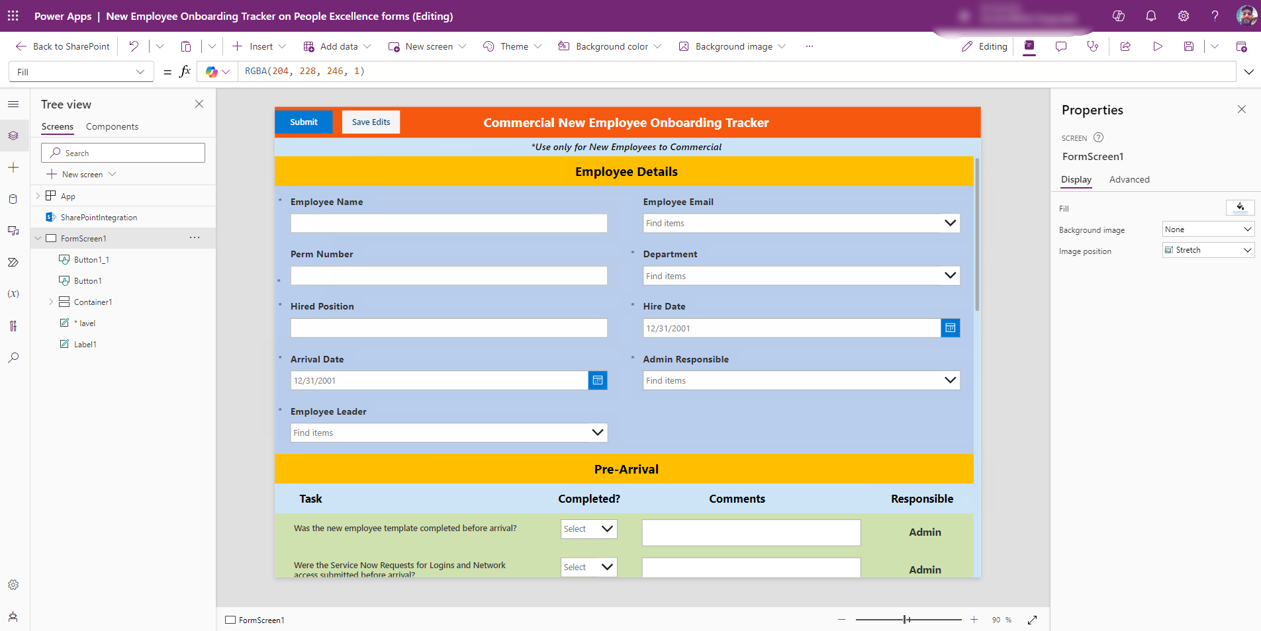Expand the formula bar chevron
The height and width of the screenshot is (631, 1261).
click(x=1249, y=71)
